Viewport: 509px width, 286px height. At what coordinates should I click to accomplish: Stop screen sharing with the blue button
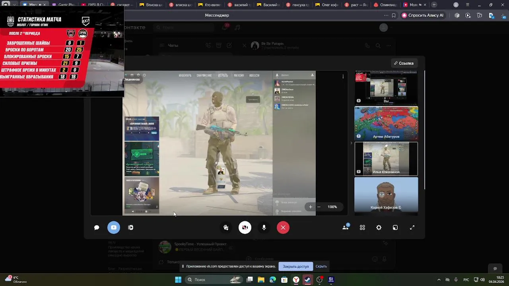pos(114,228)
